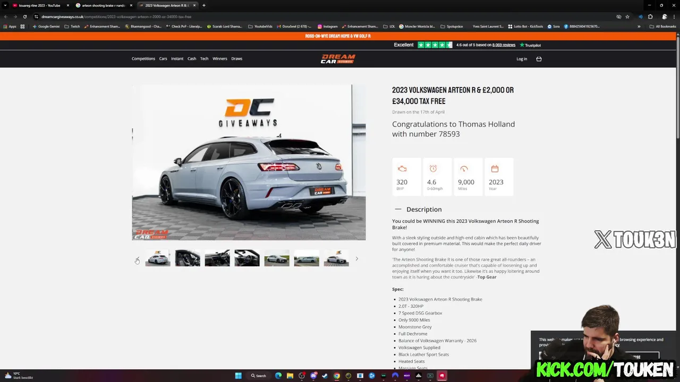
Task: Open the Cash category
Action: tap(192, 59)
